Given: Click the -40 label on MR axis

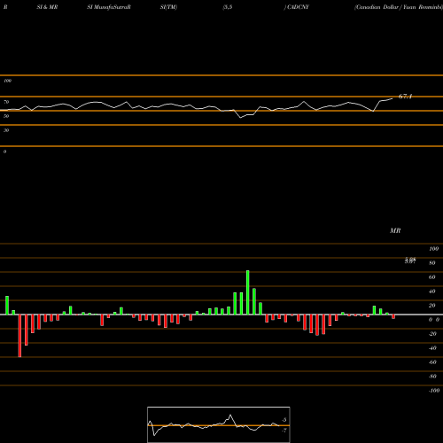Looking at the screenshot, I should (432, 348).
